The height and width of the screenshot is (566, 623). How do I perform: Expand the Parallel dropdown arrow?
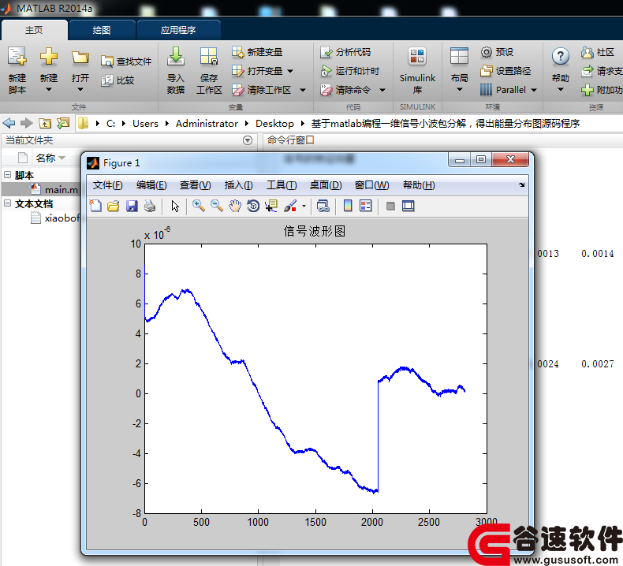(x=534, y=90)
